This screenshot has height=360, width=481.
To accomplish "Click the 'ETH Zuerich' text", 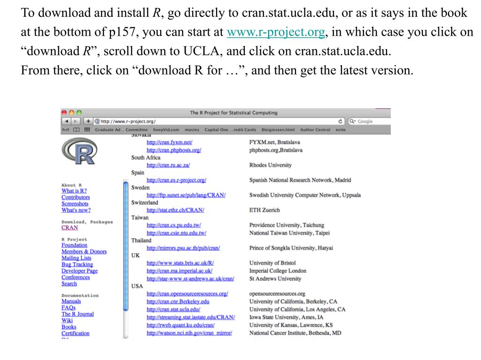I will [264, 210].
